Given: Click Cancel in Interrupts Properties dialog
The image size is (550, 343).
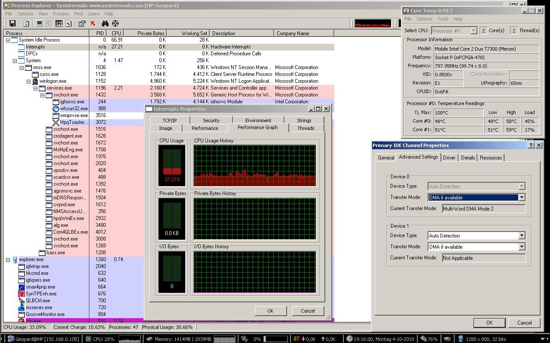Looking at the screenshot, I should click(308, 311).
